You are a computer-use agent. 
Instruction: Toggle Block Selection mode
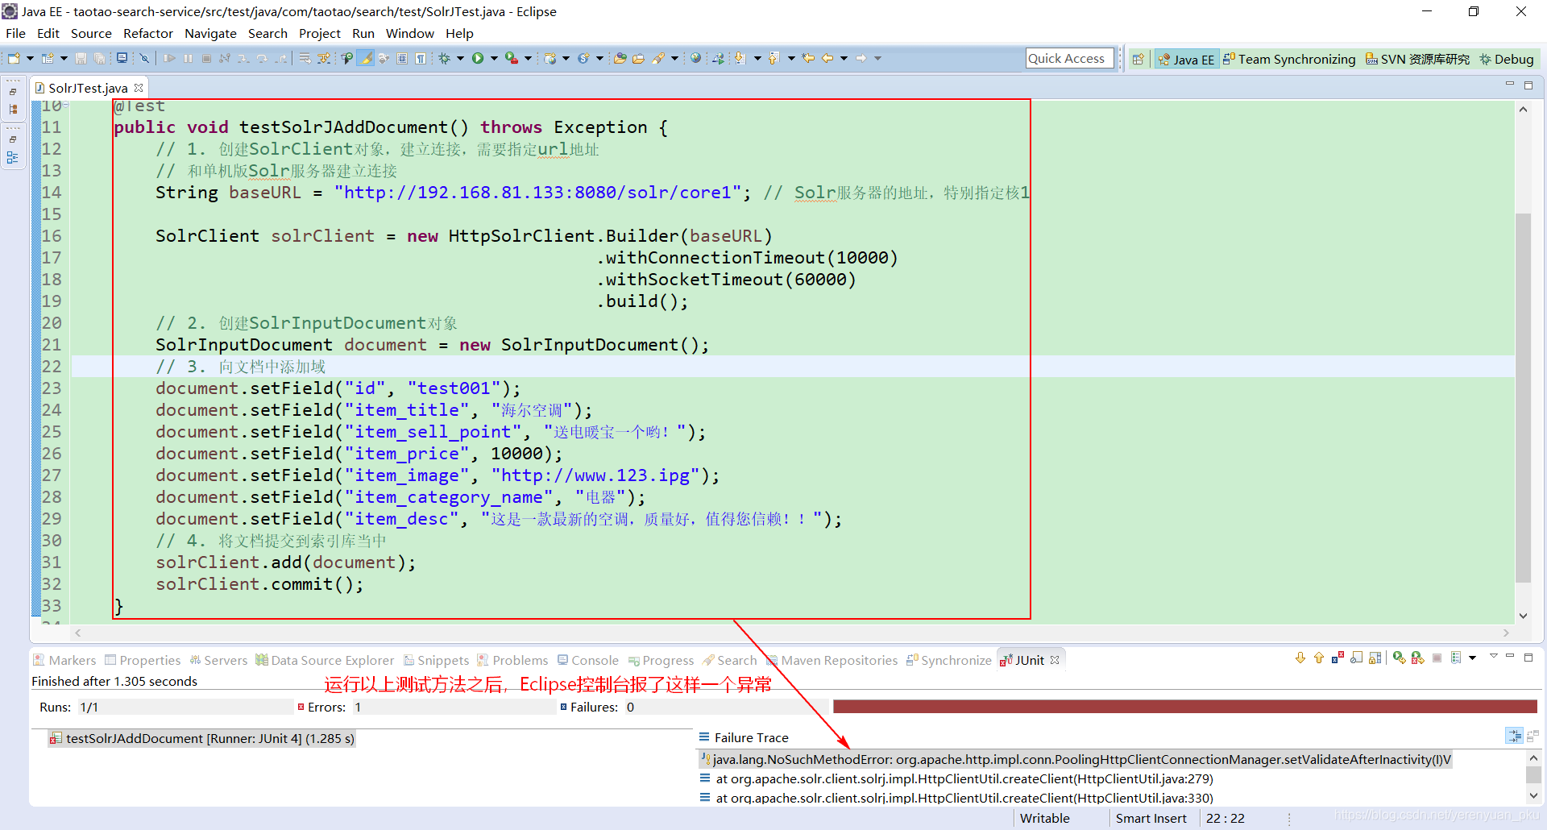(401, 58)
